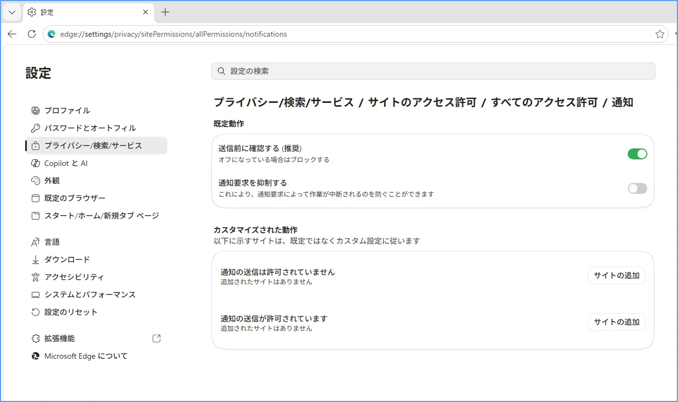The width and height of the screenshot is (678, 402).
Task: Click the Copilot icon in sidebar
Action: [x=36, y=163]
